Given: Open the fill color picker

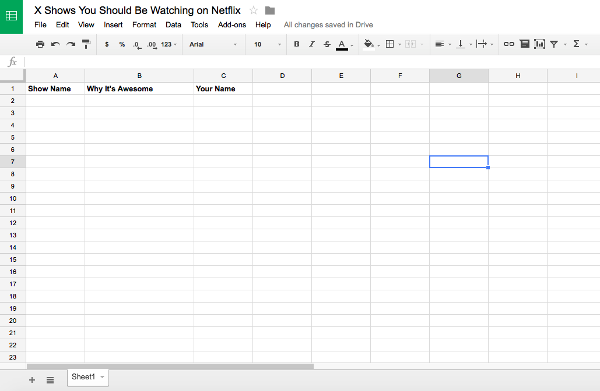Looking at the screenshot, I should coord(369,44).
